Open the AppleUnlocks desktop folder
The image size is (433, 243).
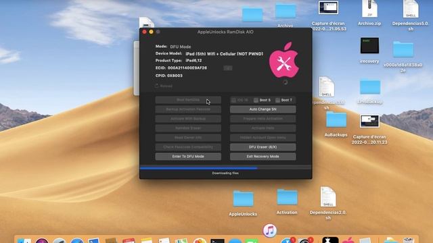[243, 198]
